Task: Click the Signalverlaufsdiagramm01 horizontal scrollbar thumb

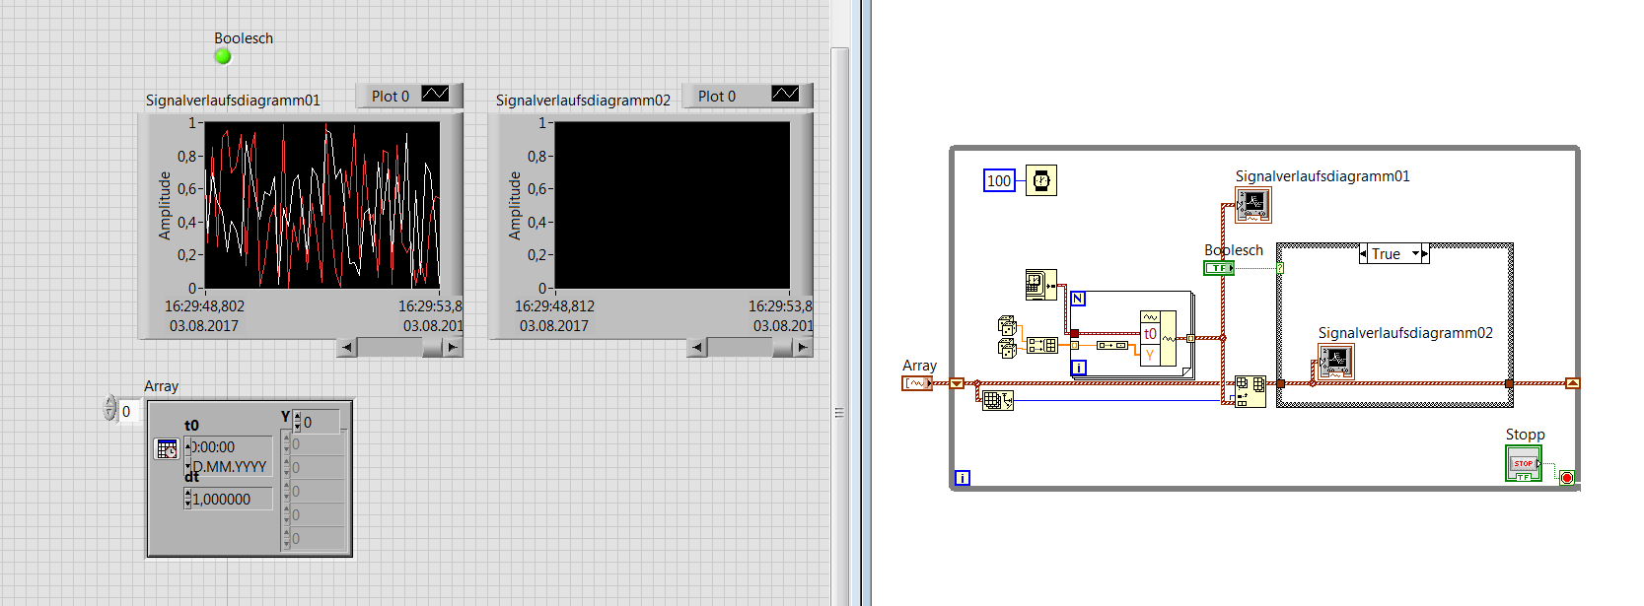Action: [432, 347]
